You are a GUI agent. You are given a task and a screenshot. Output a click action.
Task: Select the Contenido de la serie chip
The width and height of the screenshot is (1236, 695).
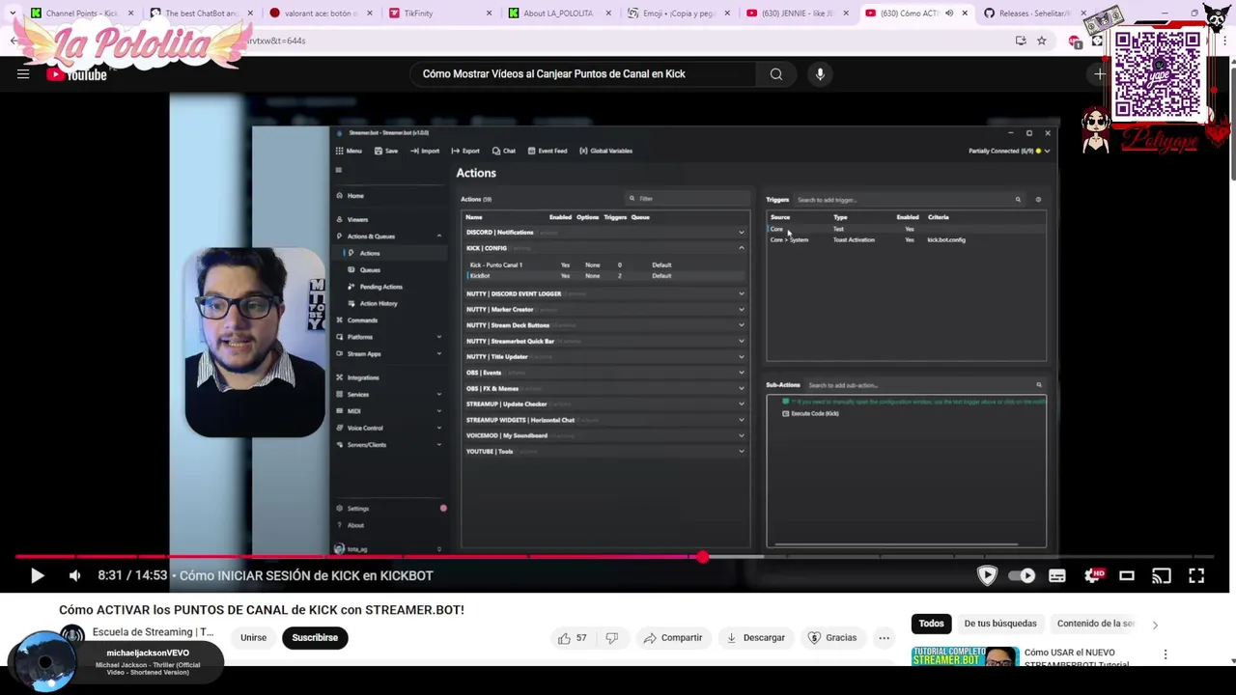click(x=1096, y=624)
